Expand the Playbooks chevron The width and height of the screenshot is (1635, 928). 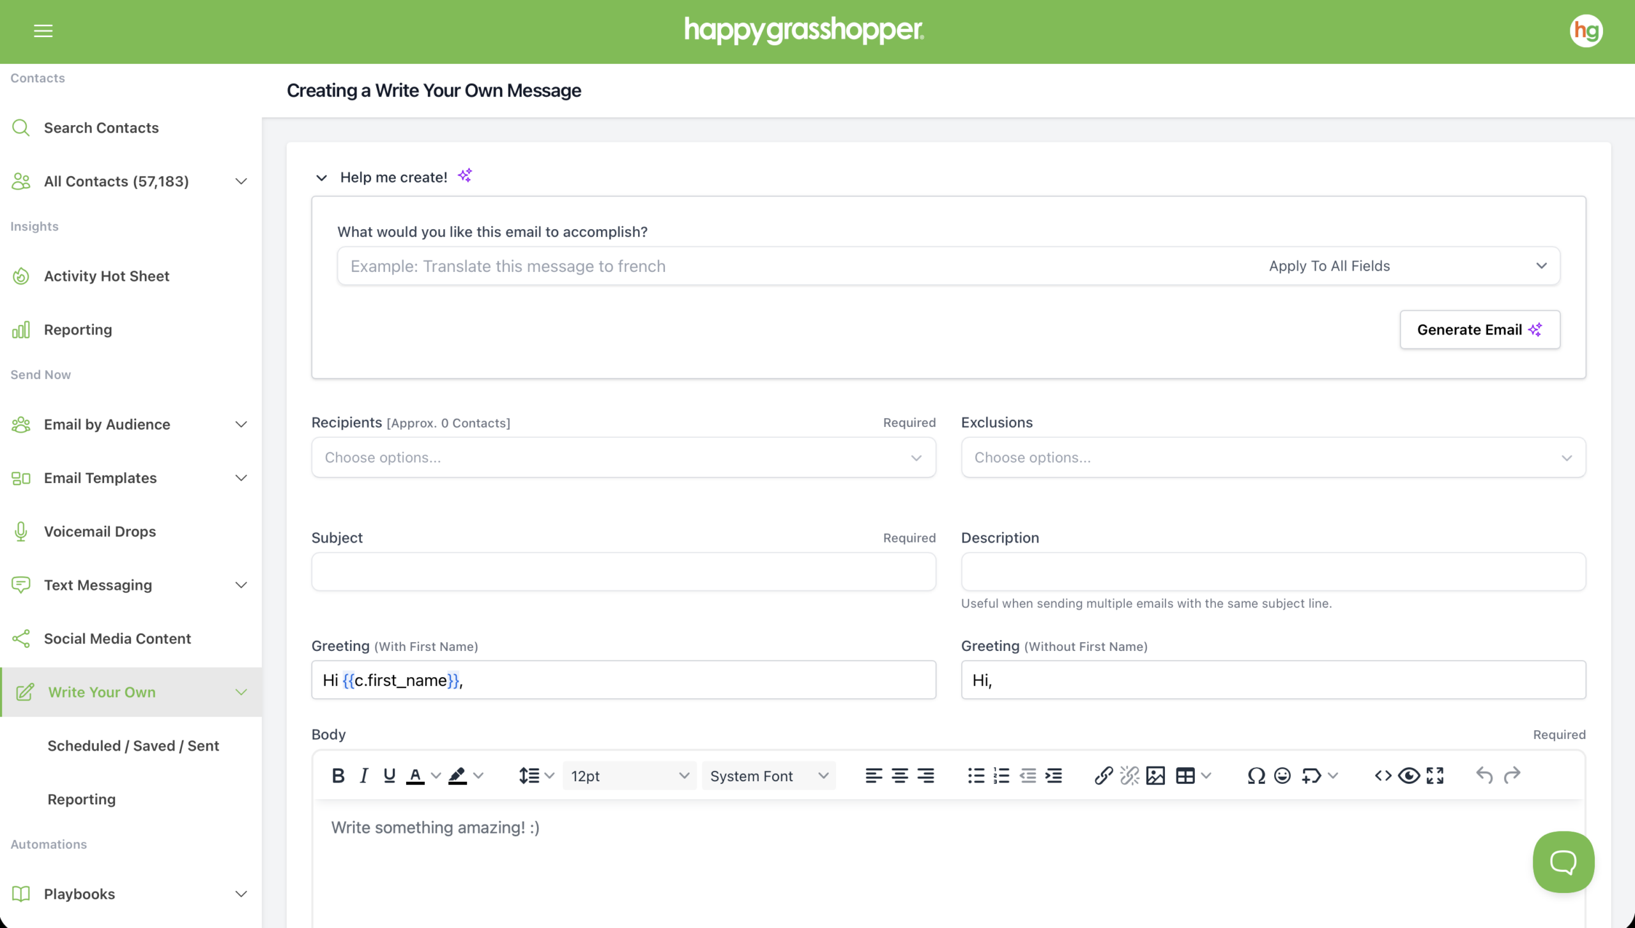[x=241, y=894]
